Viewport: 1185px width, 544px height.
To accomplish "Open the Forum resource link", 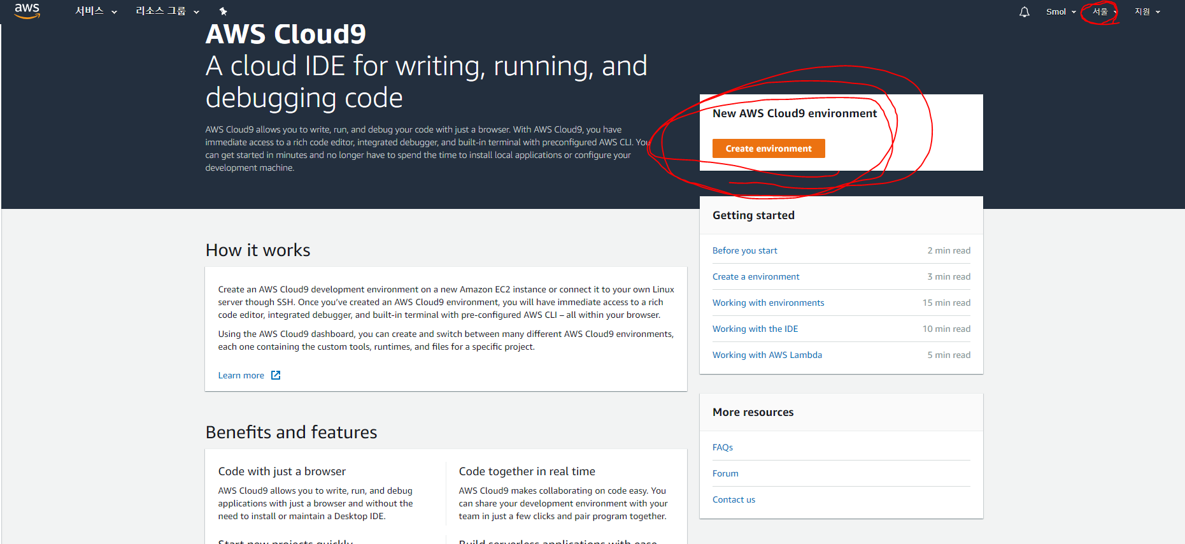I will coord(725,473).
